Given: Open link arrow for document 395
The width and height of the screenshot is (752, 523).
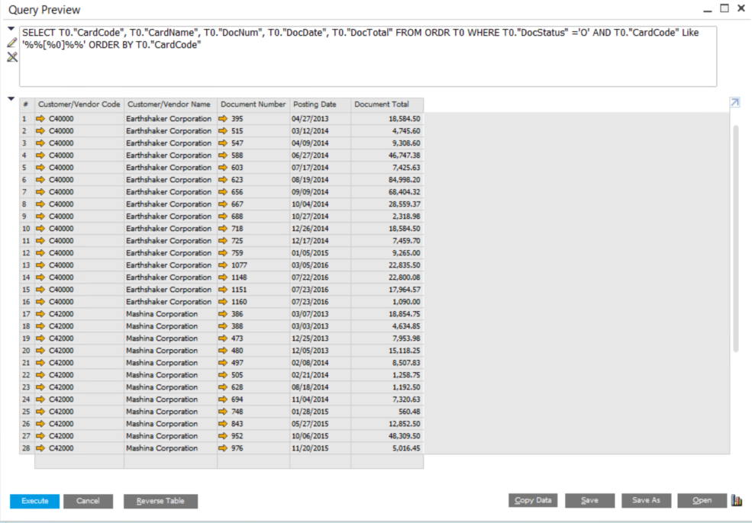Looking at the screenshot, I should [x=222, y=119].
